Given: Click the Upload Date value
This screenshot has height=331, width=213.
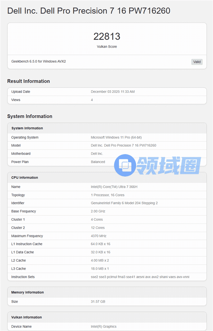Looking at the screenshot, I should click(113, 92).
